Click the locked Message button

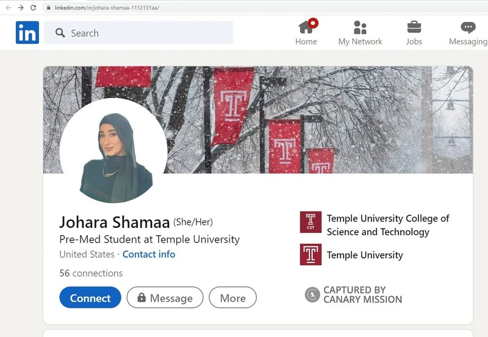click(x=165, y=297)
